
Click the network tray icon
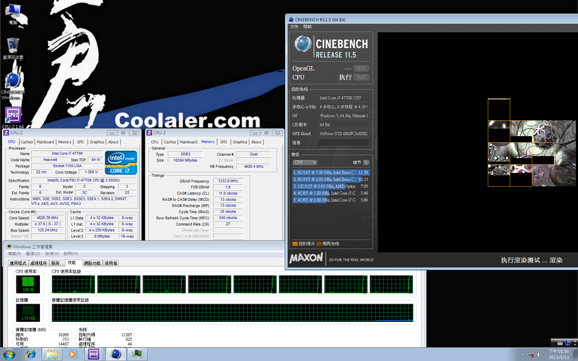click(531, 354)
